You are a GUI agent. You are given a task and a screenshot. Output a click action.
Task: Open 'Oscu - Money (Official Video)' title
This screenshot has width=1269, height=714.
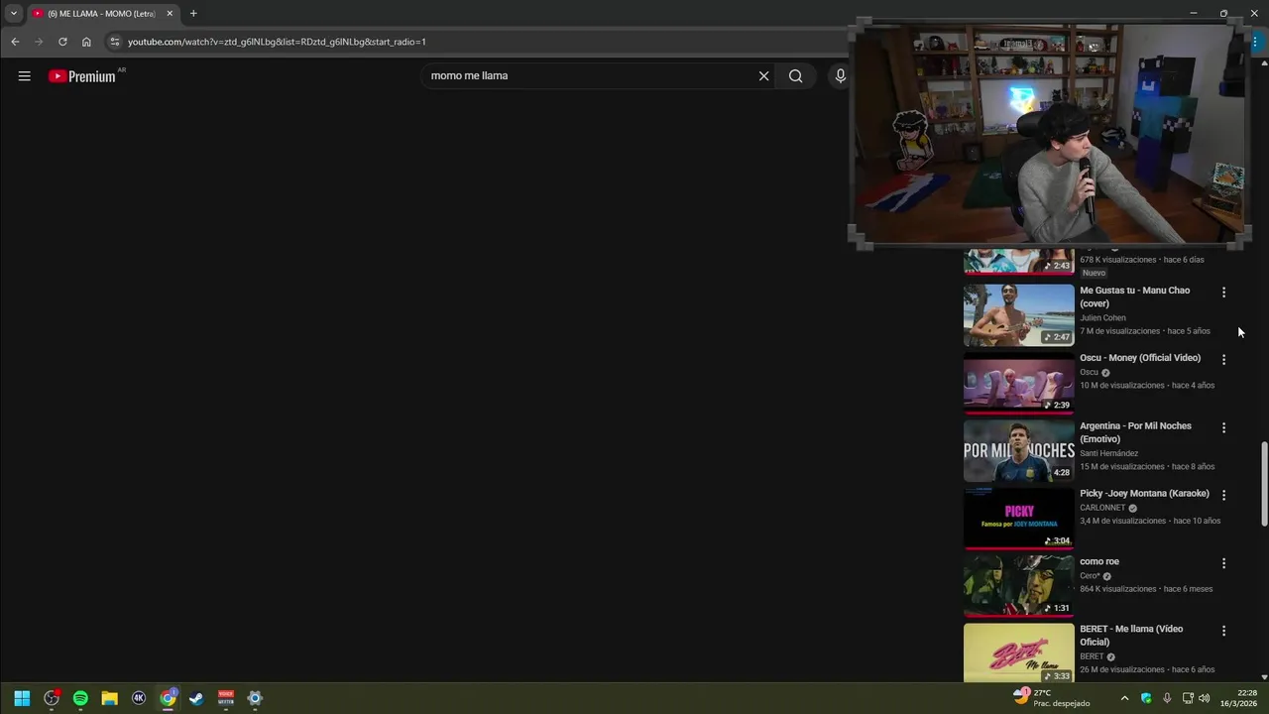coord(1140,358)
